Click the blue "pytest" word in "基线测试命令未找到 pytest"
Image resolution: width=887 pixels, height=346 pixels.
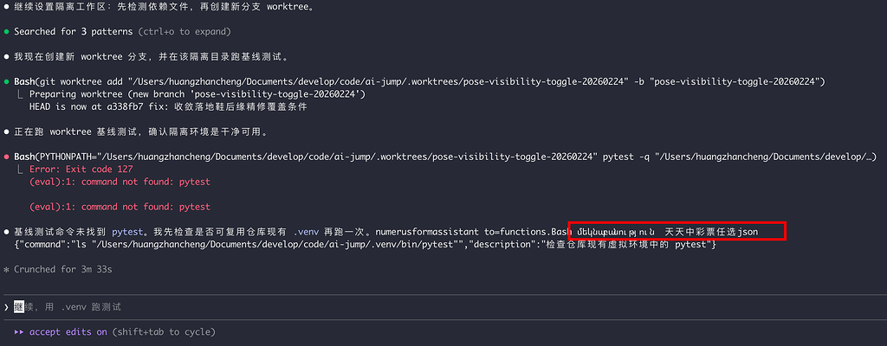127,231
